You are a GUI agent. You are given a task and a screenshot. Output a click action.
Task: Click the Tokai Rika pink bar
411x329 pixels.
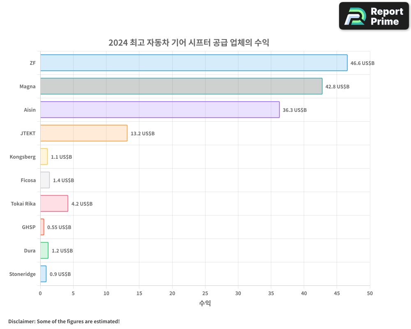tap(54, 204)
